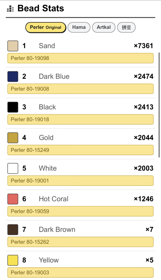Select the Perler Original brand tab

click(46, 27)
